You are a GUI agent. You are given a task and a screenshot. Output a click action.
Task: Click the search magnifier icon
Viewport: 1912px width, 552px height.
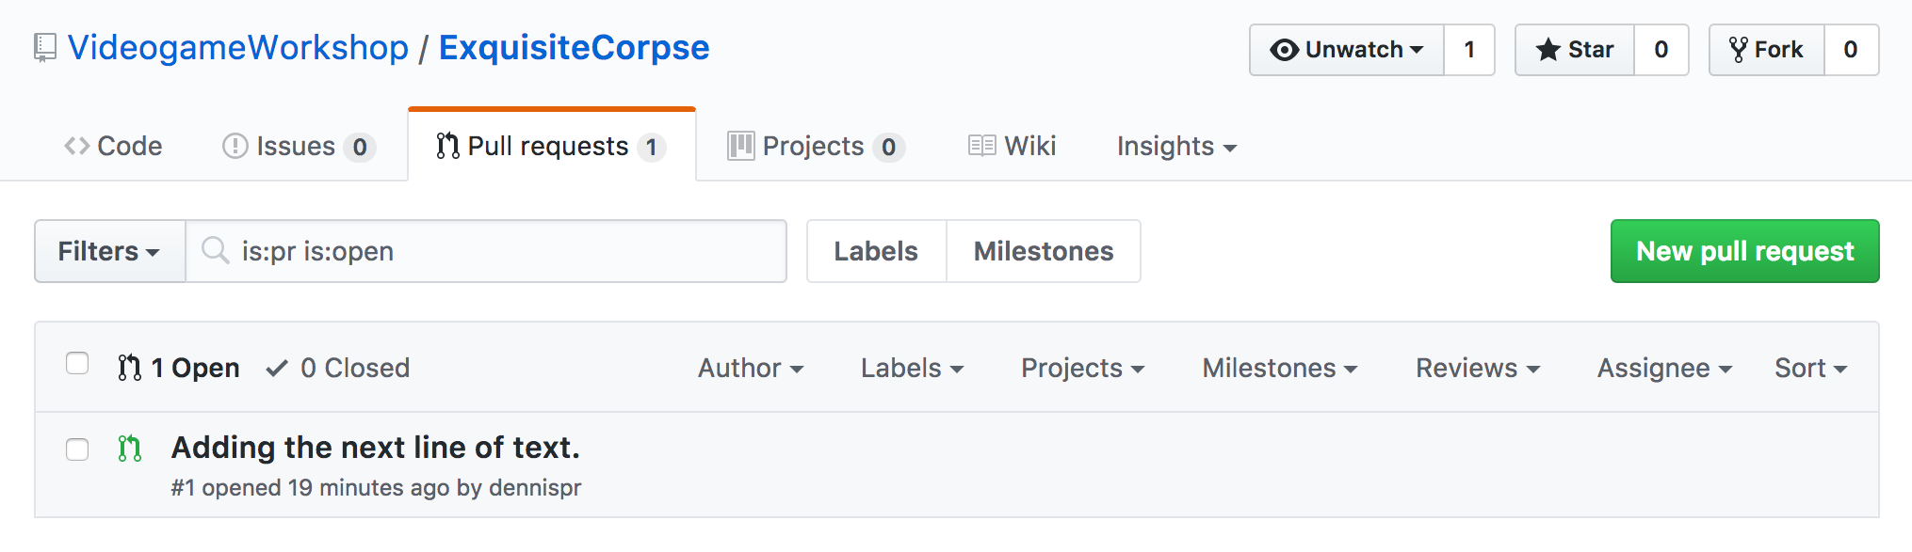216,250
